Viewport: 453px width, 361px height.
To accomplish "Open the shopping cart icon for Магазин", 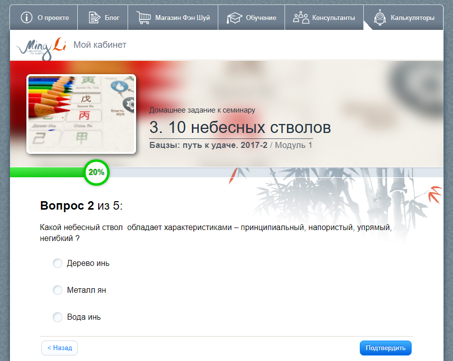I will tap(144, 18).
